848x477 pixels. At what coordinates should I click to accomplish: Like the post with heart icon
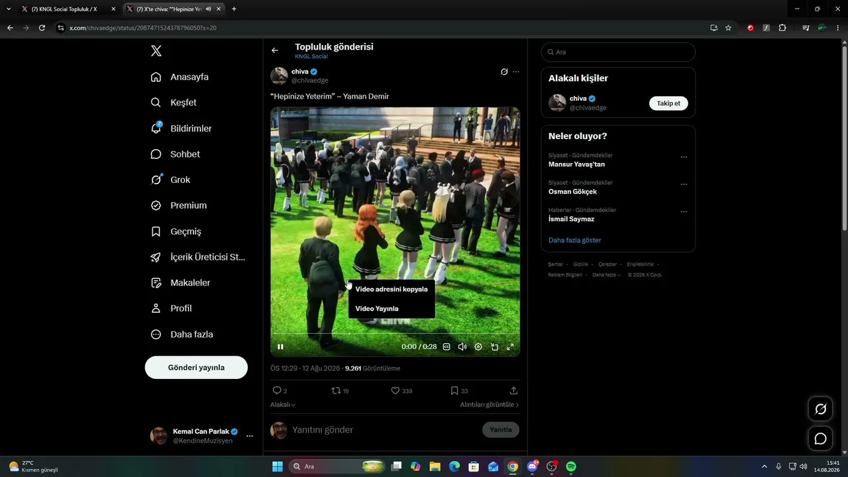(396, 391)
